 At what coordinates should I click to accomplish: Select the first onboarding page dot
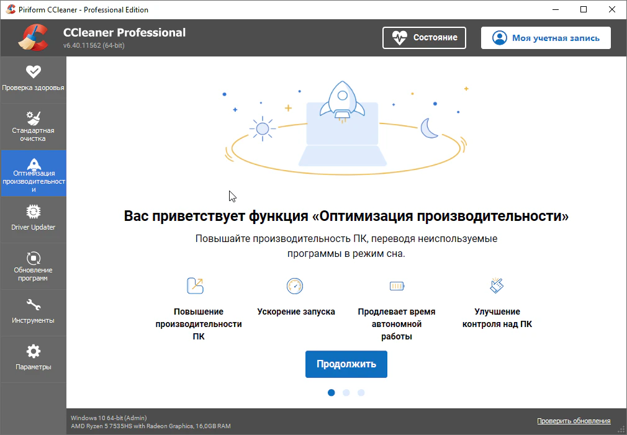[332, 392]
